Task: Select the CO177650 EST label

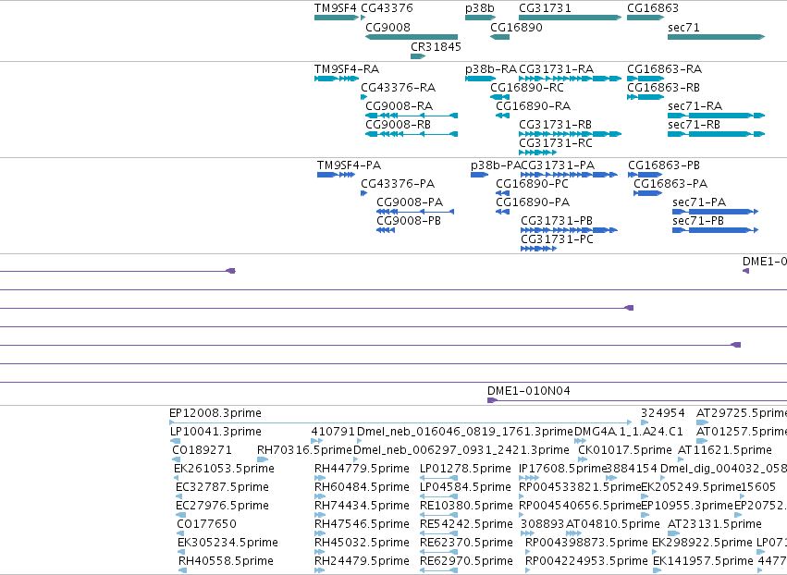Action: pos(206,524)
